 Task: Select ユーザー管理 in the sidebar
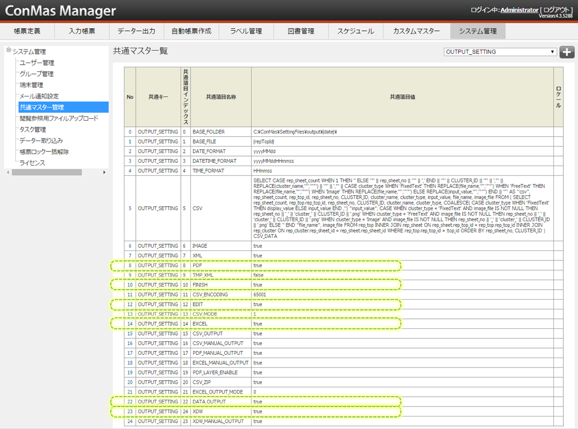click(x=37, y=63)
